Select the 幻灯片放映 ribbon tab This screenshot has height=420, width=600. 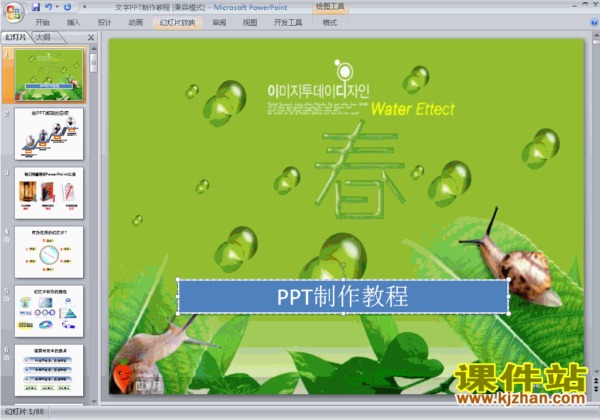tap(177, 23)
